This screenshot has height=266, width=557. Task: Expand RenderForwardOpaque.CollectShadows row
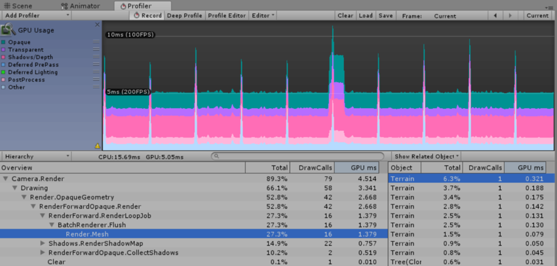click(x=43, y=252)
